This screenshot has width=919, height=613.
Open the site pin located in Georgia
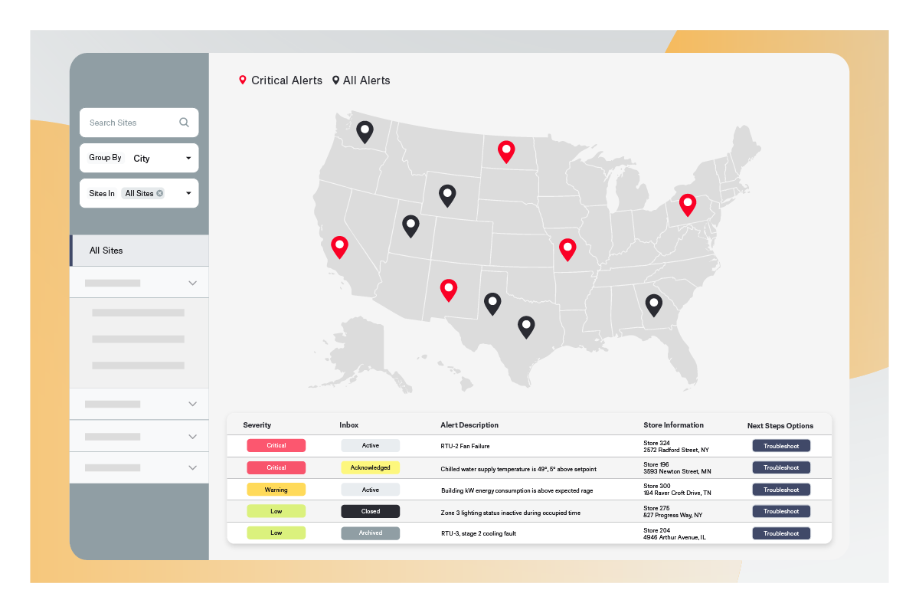(x=654, y=305)
